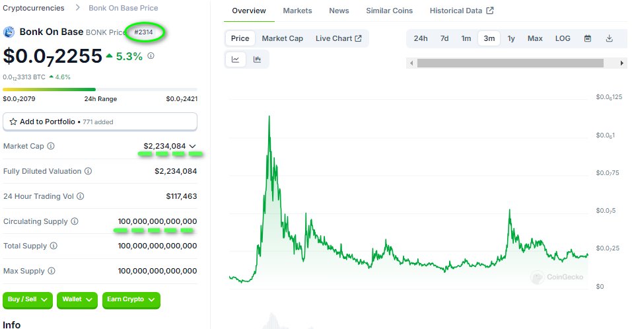This screenshot has width=632, height=329.
Task: Click the $0.0₇2255 current price
Action: 53,56
